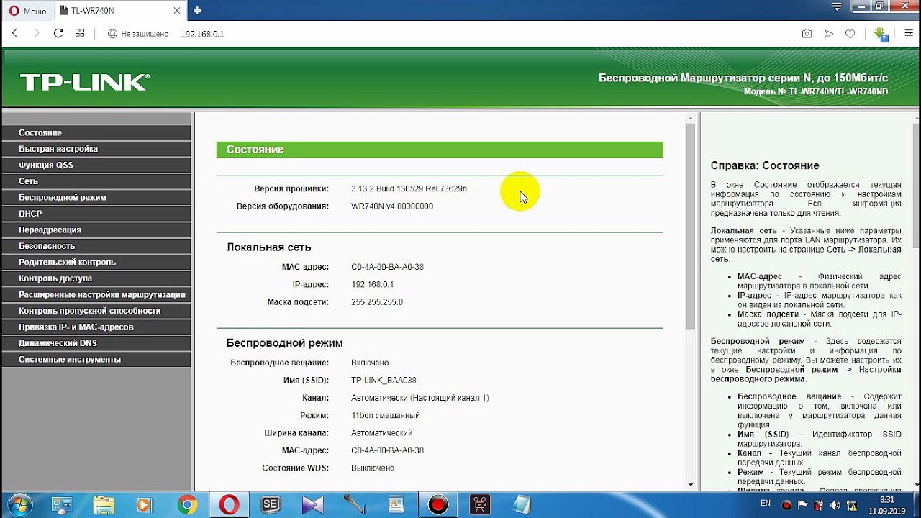Open SE application taskbar icon
This screenshot has height=518, width=921.
(x=271, y=504)
